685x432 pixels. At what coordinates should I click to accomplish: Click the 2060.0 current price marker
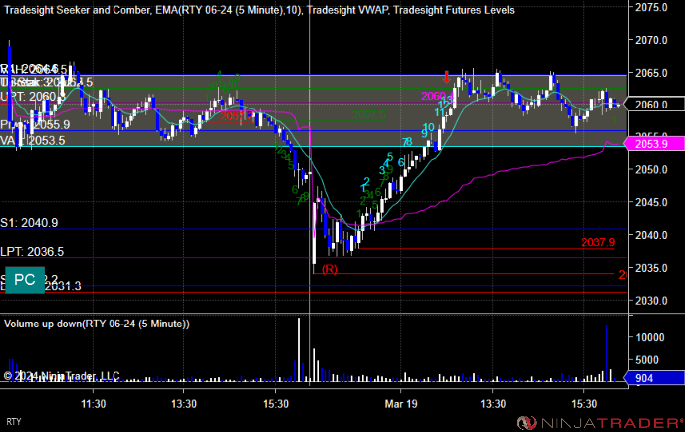tap(654, 104)
